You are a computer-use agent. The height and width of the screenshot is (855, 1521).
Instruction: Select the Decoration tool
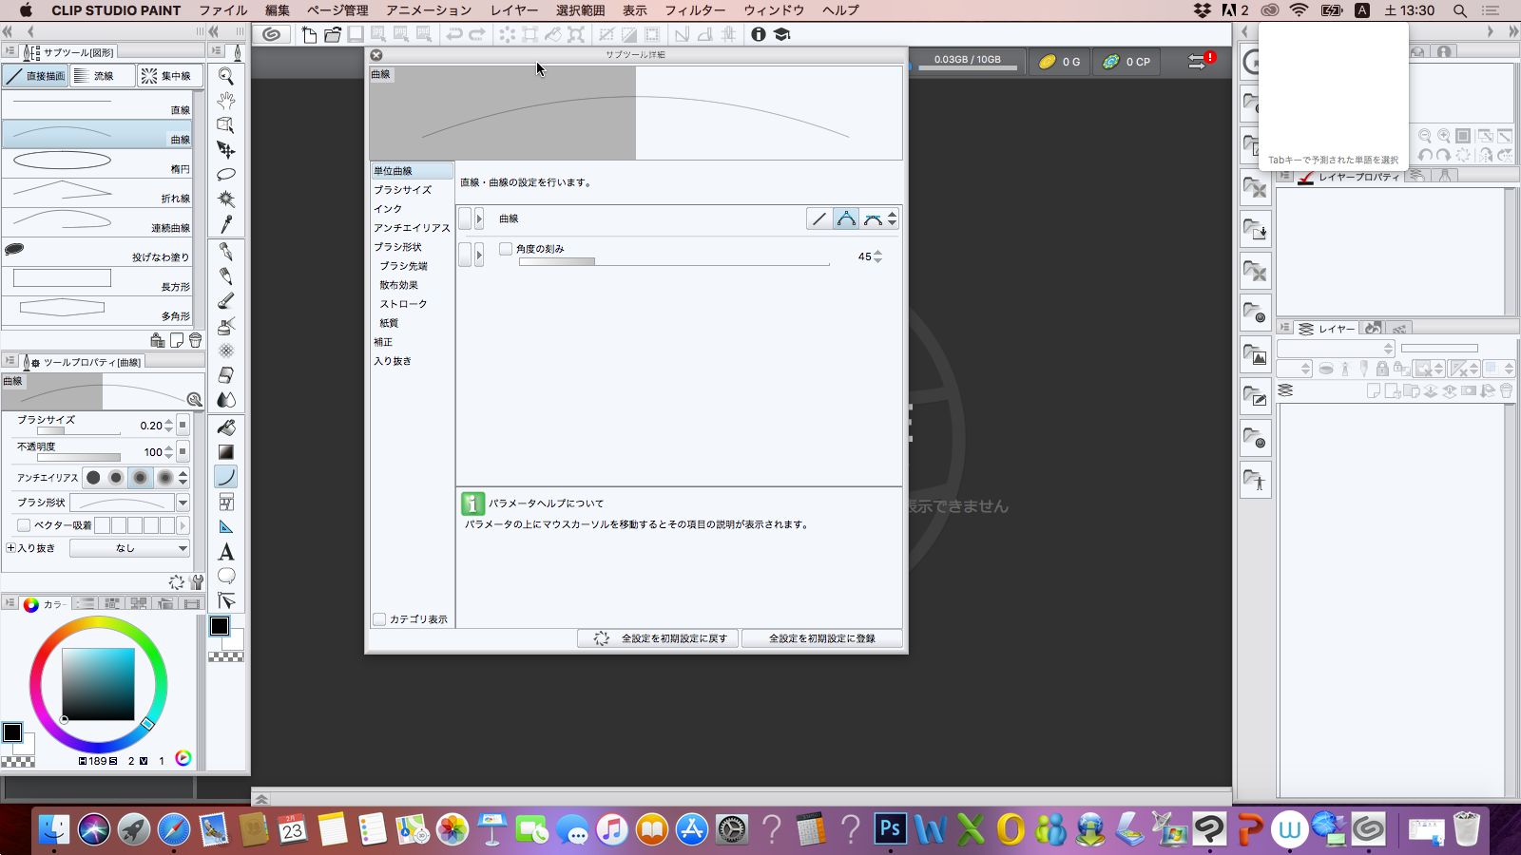(x=226, y=351)
